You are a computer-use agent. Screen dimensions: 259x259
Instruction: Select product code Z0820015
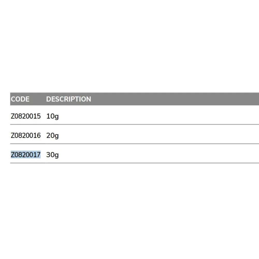pos(26,116)
